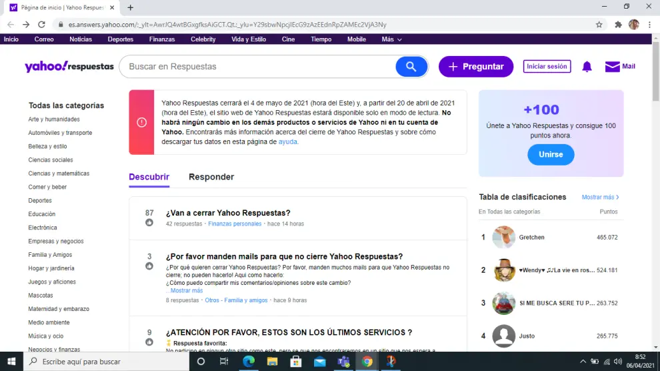Click the blue search magnifier button
The height and width of the screenshot is (371, 660).
click(411, 67)
